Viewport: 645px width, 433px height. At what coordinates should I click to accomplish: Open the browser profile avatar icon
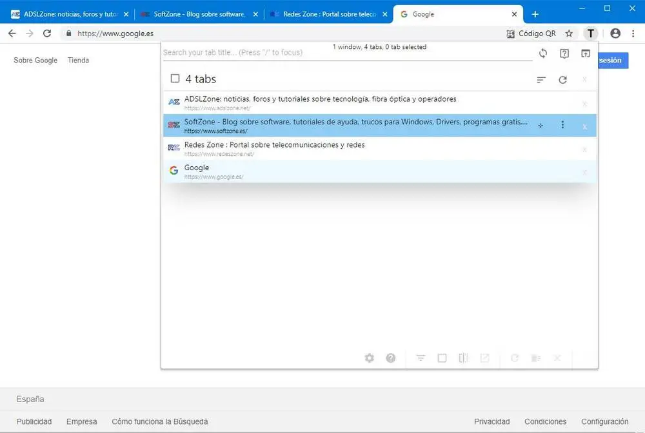pyautogui.click(x=615, y=34)
